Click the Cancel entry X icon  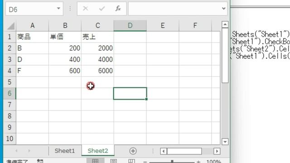[x=86, y=8]
